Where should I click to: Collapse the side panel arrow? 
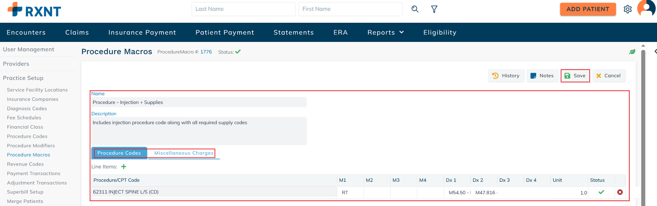click(655, 51)
